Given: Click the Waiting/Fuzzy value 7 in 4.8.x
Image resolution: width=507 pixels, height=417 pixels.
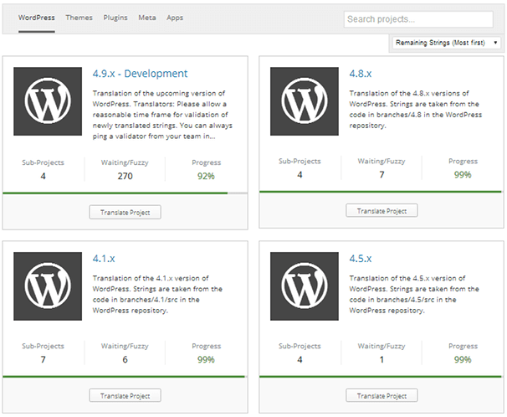Looking at the screenshot, I should tap(382, 175).
